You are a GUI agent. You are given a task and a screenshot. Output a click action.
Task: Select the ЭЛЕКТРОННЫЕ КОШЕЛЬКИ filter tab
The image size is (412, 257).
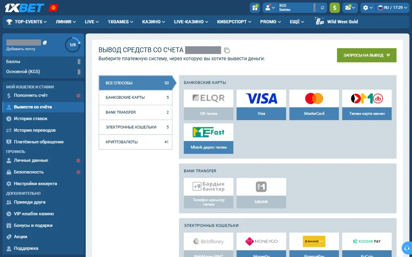tap(136, 127)
